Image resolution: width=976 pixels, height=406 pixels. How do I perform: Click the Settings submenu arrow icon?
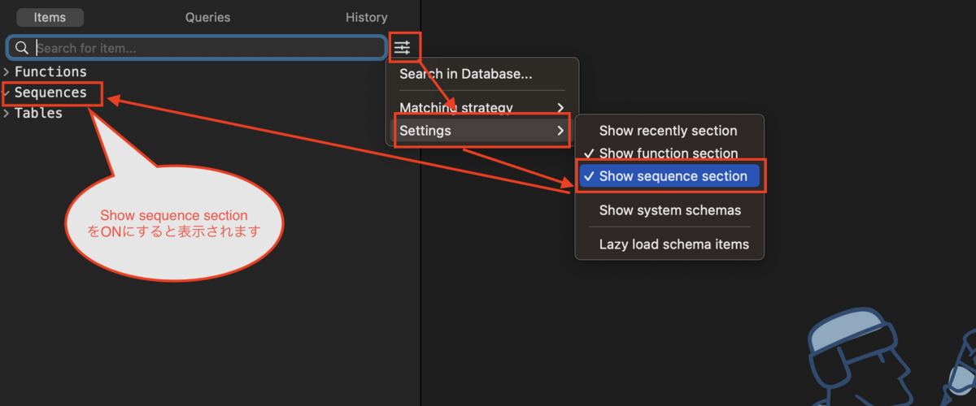(560, 131)
